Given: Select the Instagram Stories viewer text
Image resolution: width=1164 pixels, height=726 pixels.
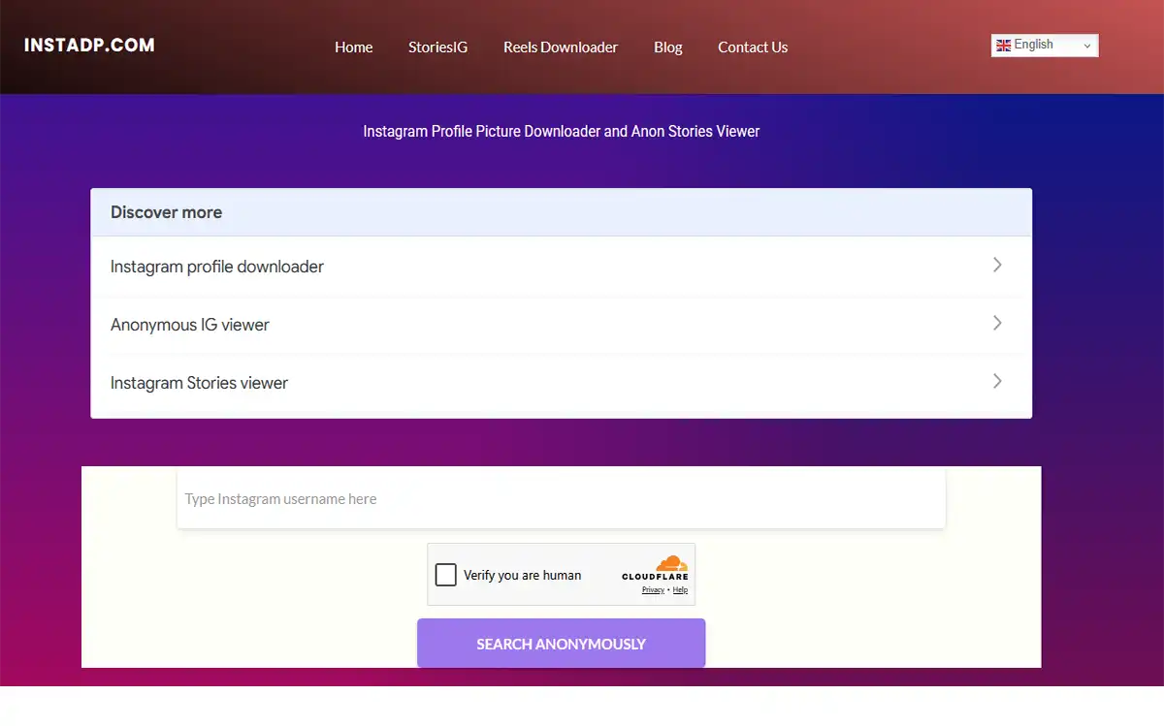Looking at the screenshot, I should point(200,383).
